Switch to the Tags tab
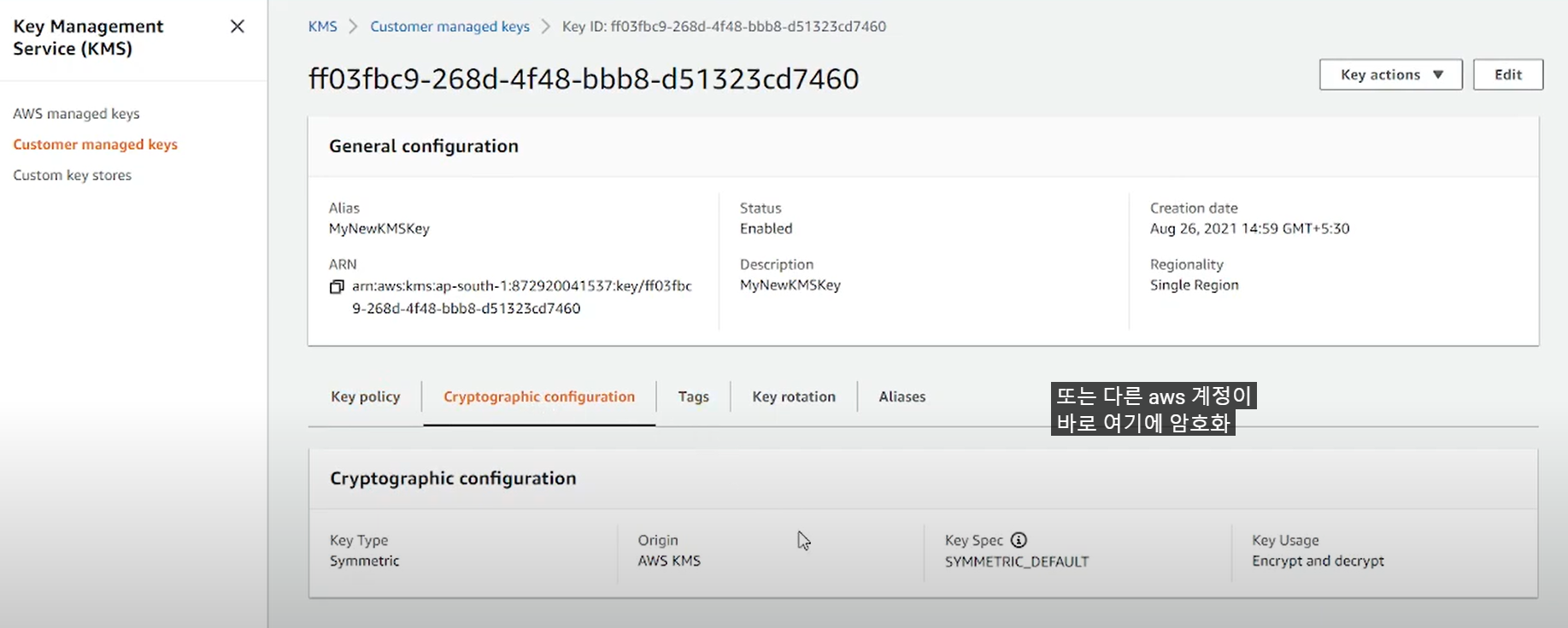This screenshot has height=628, width=1568. click(693, 396)
